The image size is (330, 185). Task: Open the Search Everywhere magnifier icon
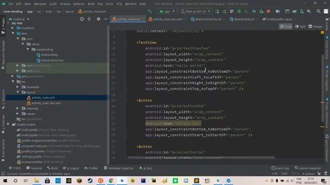point(319,11)
